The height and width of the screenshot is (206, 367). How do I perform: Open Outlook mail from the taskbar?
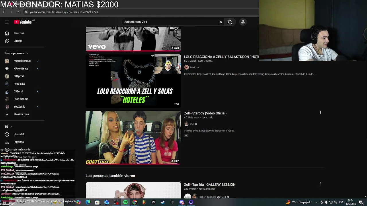point(107,202)
